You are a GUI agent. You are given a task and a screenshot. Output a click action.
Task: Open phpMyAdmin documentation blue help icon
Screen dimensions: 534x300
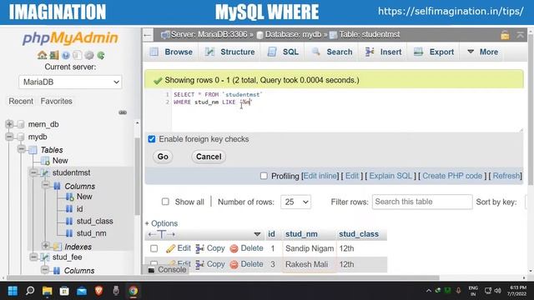click(x=66, y=55)
